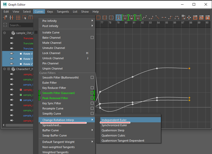Select the Auto tangents icon

tap(119, 18)
